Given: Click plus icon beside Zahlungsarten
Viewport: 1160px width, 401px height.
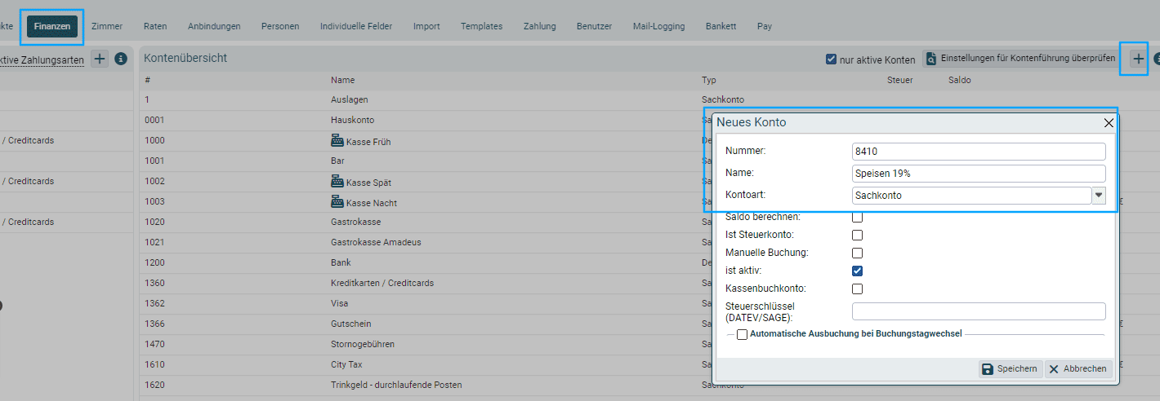Looking at the screenshot, I should point(99,59).
